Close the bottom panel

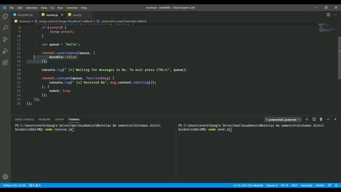[335, 119]
